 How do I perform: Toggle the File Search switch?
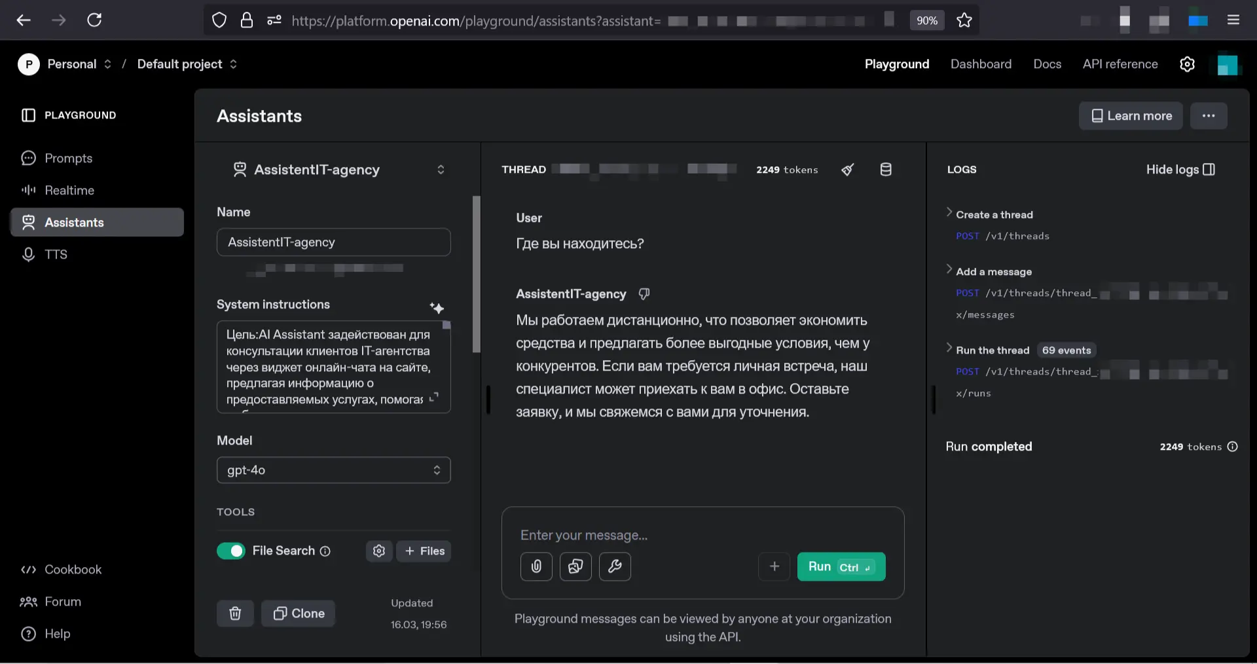[x=231, y=551]
